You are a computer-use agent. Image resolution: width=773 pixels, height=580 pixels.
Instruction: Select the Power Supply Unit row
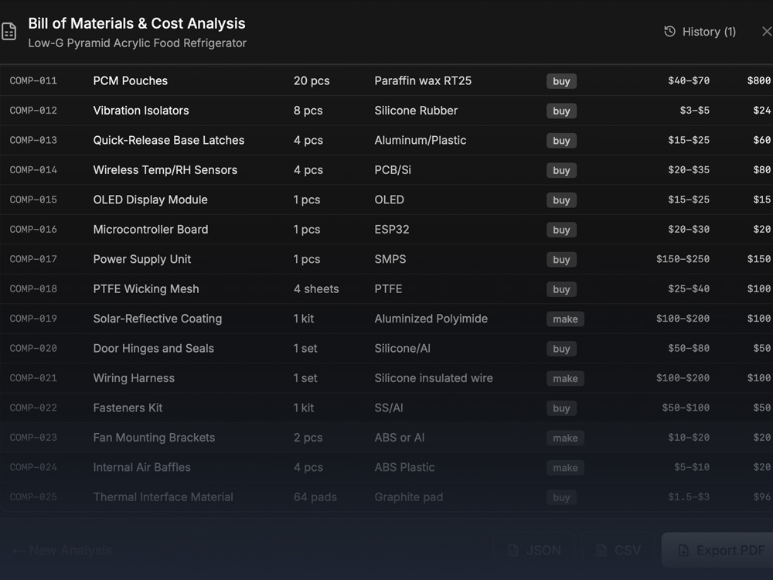pos(141,259)
